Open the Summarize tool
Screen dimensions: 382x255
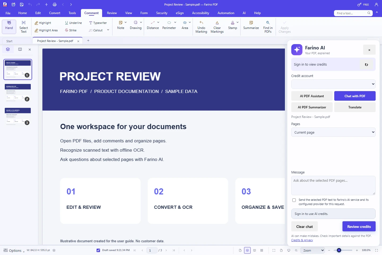tap(251, 25)
